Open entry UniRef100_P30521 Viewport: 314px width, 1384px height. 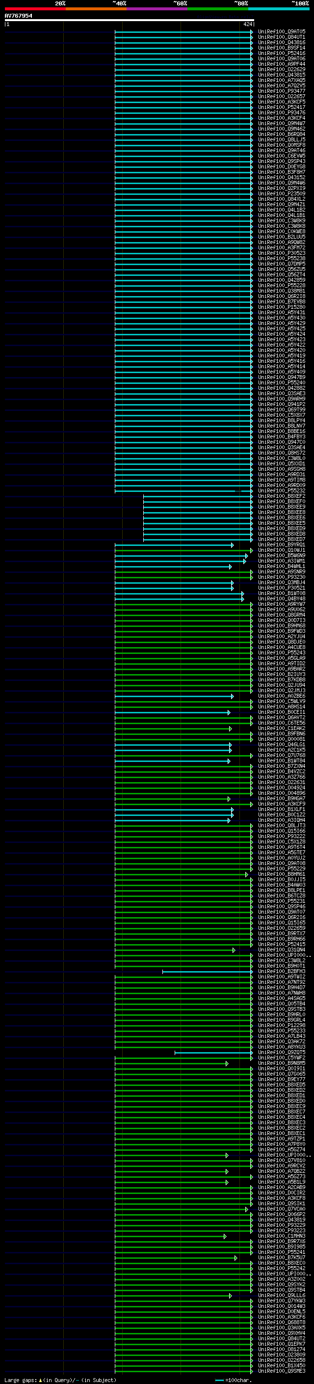click(x=282, y=588)
